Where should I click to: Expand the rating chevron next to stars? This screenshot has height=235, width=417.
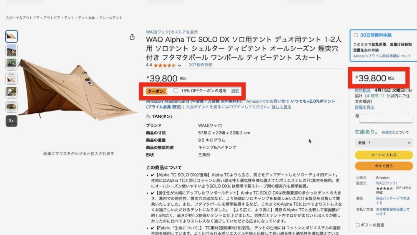pyautogui.click(x=179, y=65)
